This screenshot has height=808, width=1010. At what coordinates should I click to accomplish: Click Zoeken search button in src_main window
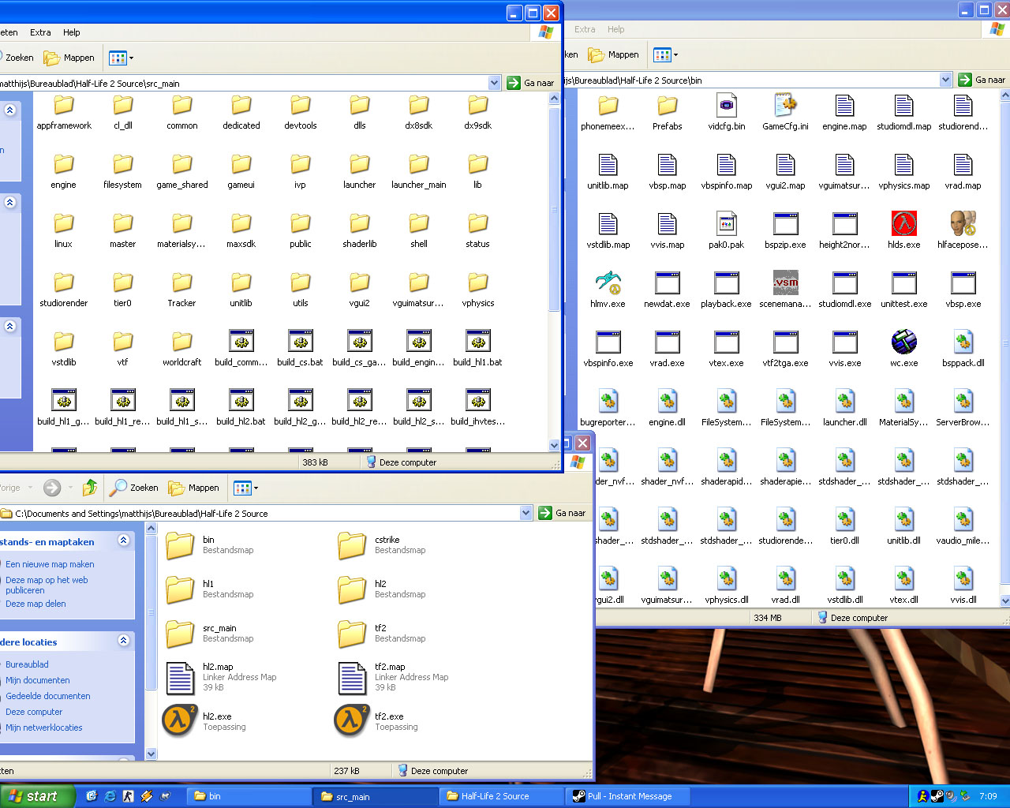[17, 58]
